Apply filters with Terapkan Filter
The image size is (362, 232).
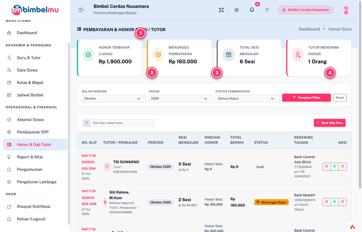tap(307, 98)
